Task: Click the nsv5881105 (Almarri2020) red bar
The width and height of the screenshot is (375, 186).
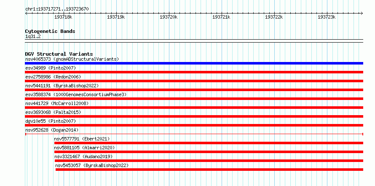Action: point(209,152)
